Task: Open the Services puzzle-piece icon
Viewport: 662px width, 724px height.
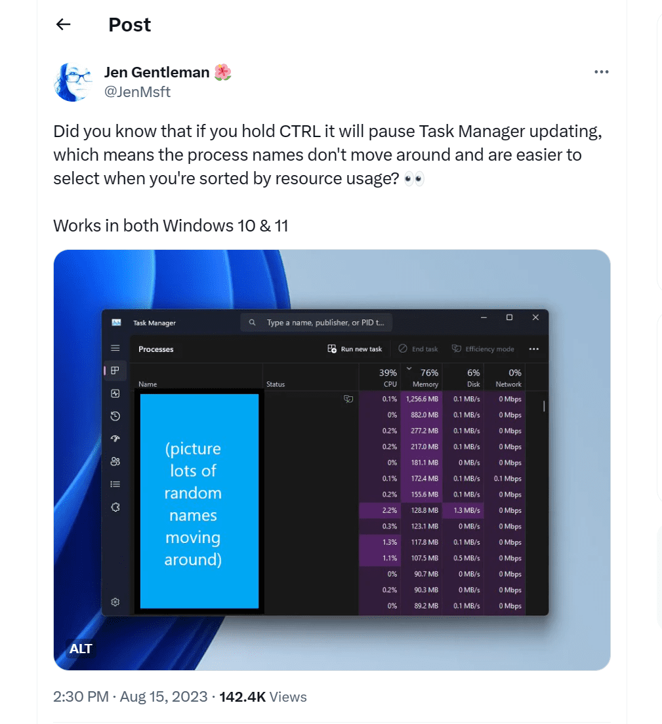Action: tap(115, 507)
